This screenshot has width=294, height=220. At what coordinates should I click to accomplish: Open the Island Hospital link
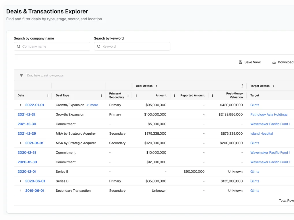tap(261, 133)
